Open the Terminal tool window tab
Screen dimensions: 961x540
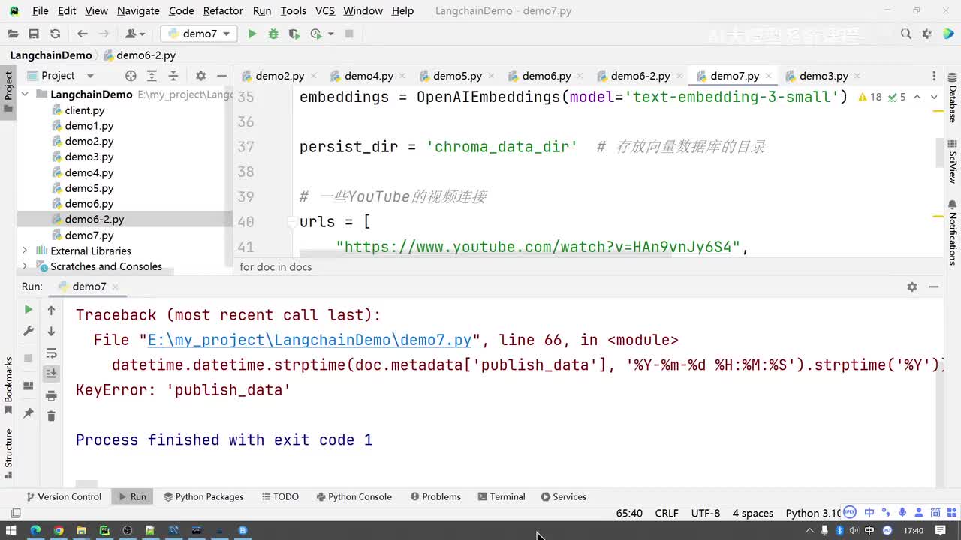pyautogui.click(x=501, y=496)
